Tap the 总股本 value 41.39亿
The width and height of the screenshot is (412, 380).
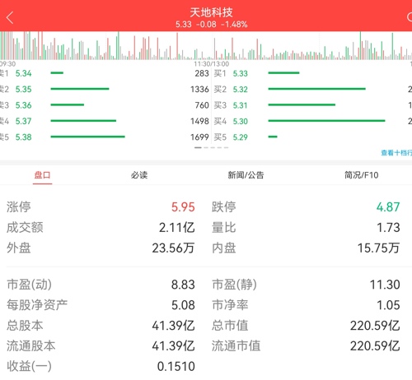pyautogui.click(x=173, y=326)
